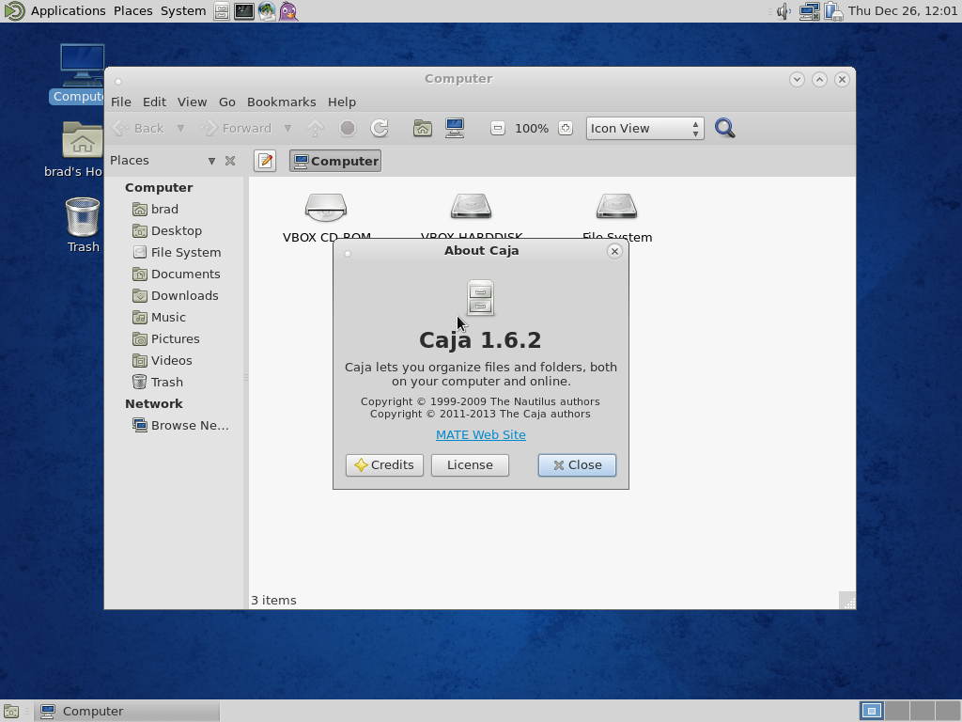
Task: Show desktop with bottom-left panel icon
Action: pyautogui.click(x=11, y=712)
